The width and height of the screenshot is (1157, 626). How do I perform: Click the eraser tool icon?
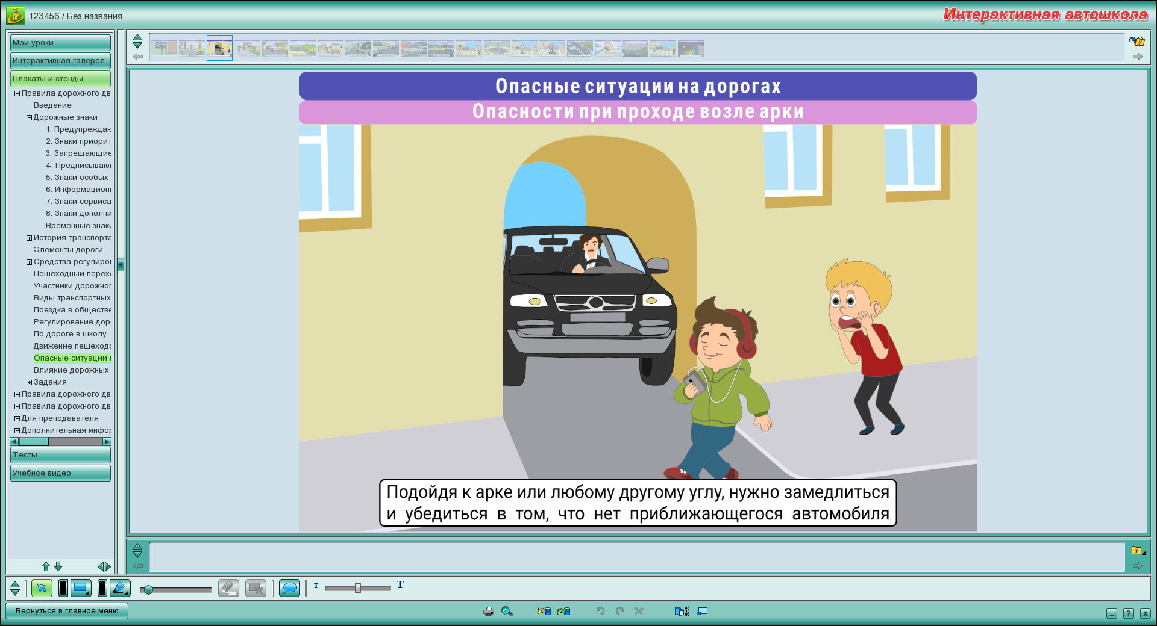tap(228, 588)
